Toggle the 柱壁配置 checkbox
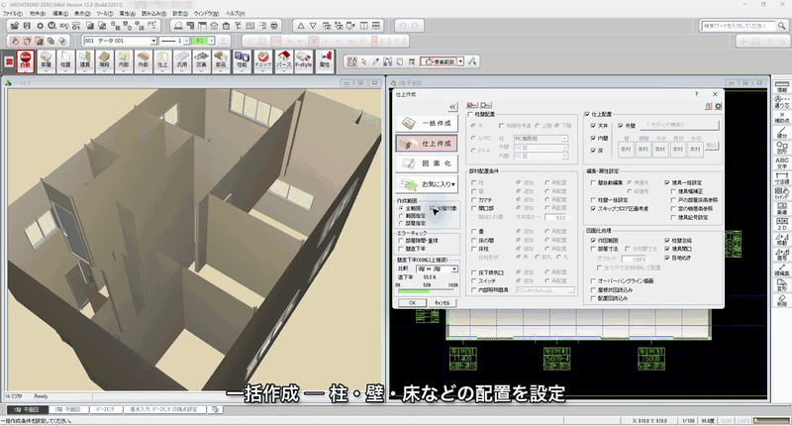 (x=471, y=114)
